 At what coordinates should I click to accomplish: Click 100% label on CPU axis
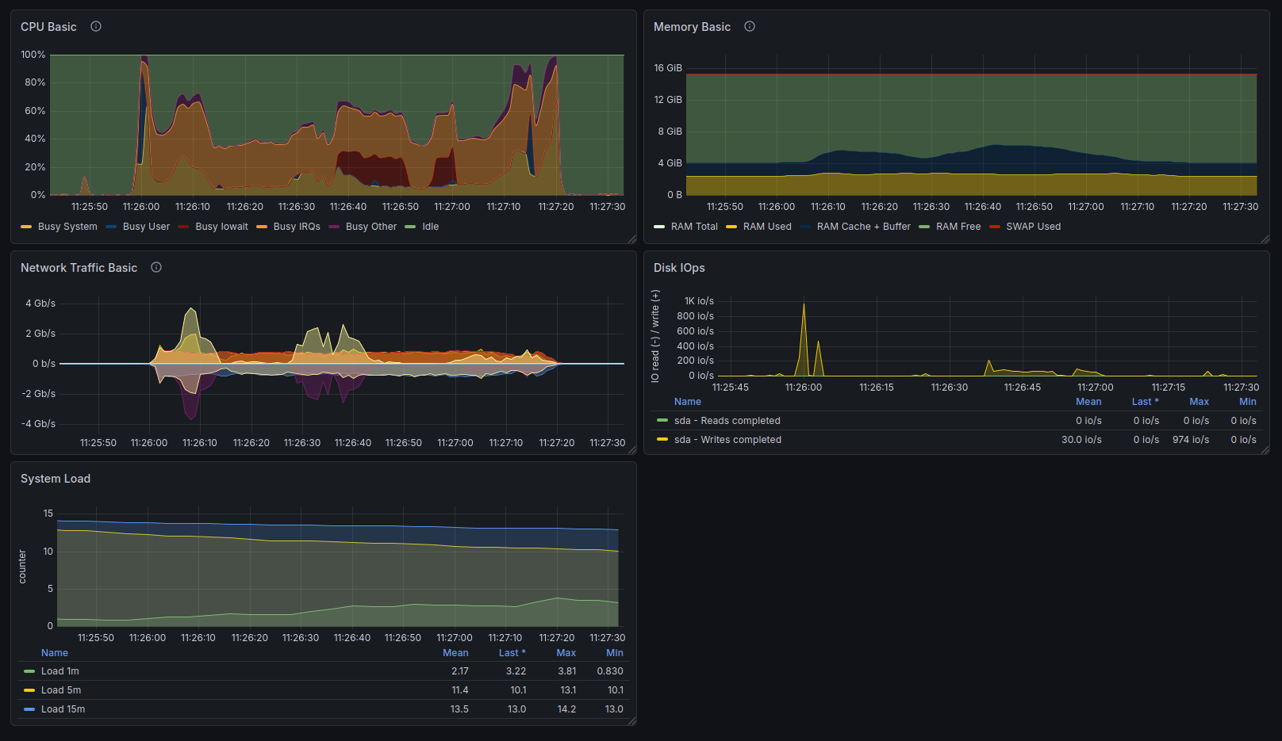click(x=33, y=55)
